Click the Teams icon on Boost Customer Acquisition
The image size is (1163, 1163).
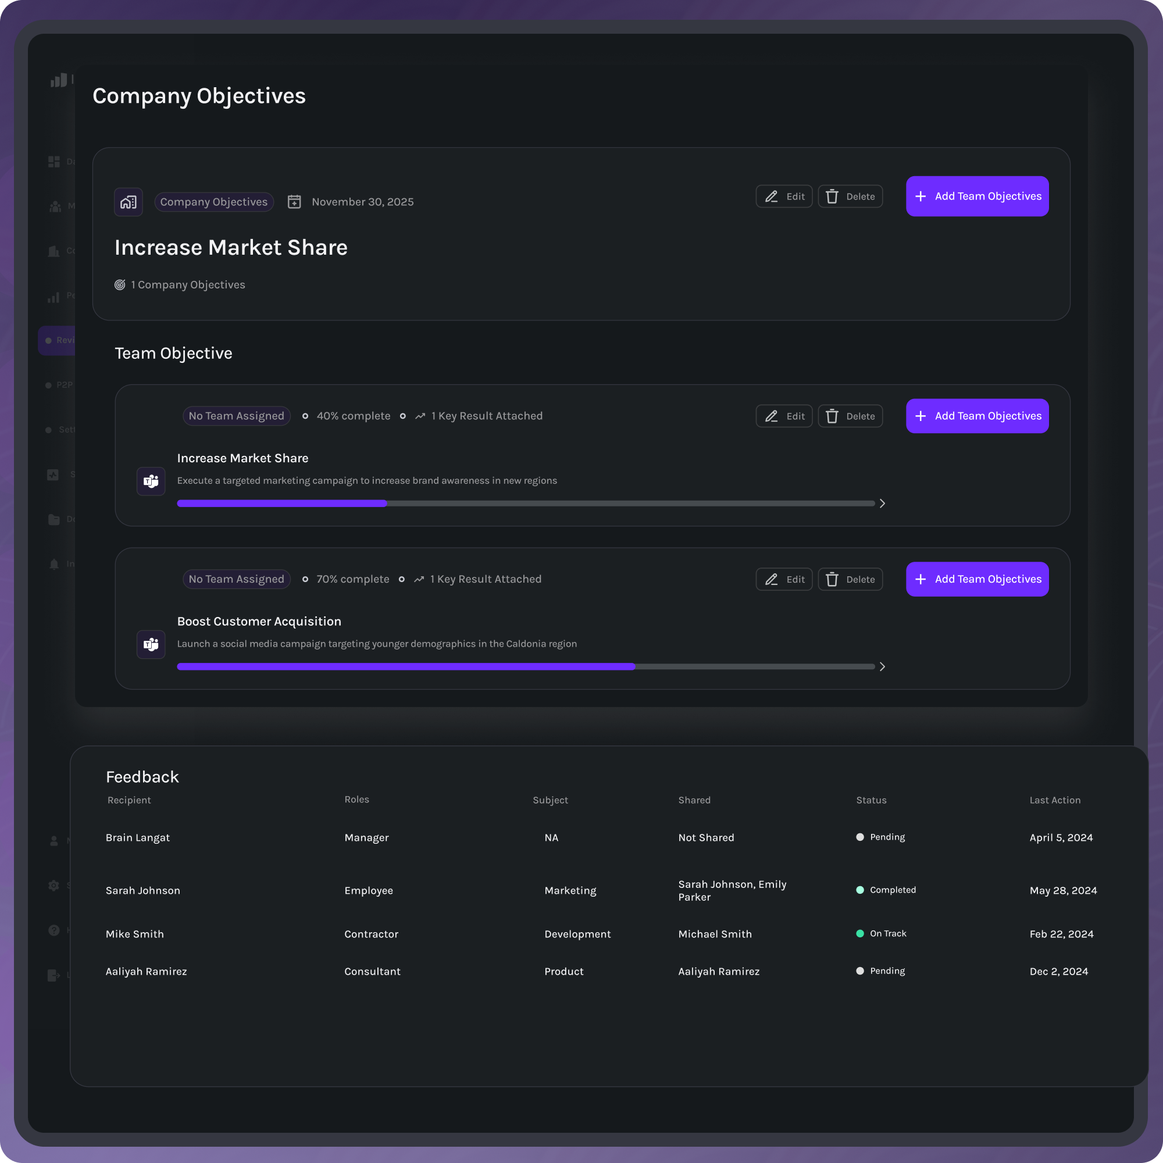point(151,644)
